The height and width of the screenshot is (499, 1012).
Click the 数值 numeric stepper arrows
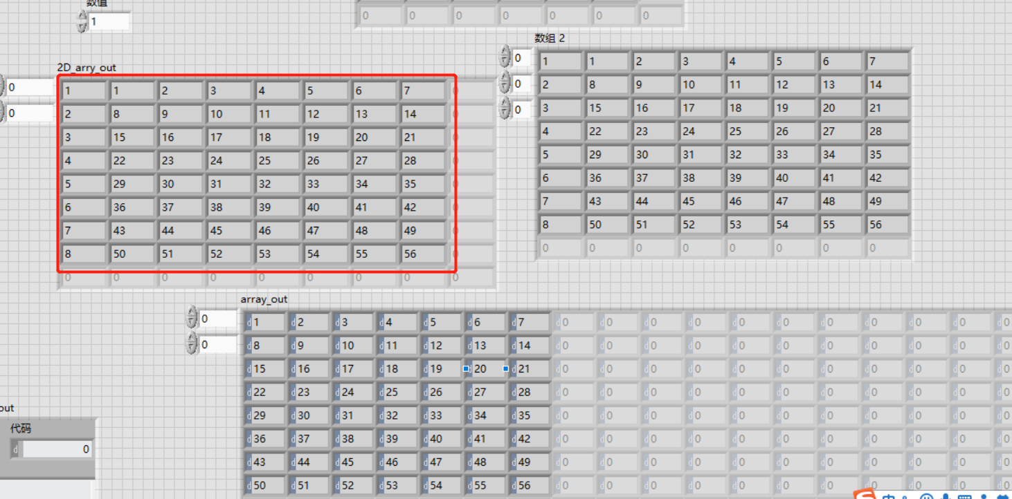[82, 21]
